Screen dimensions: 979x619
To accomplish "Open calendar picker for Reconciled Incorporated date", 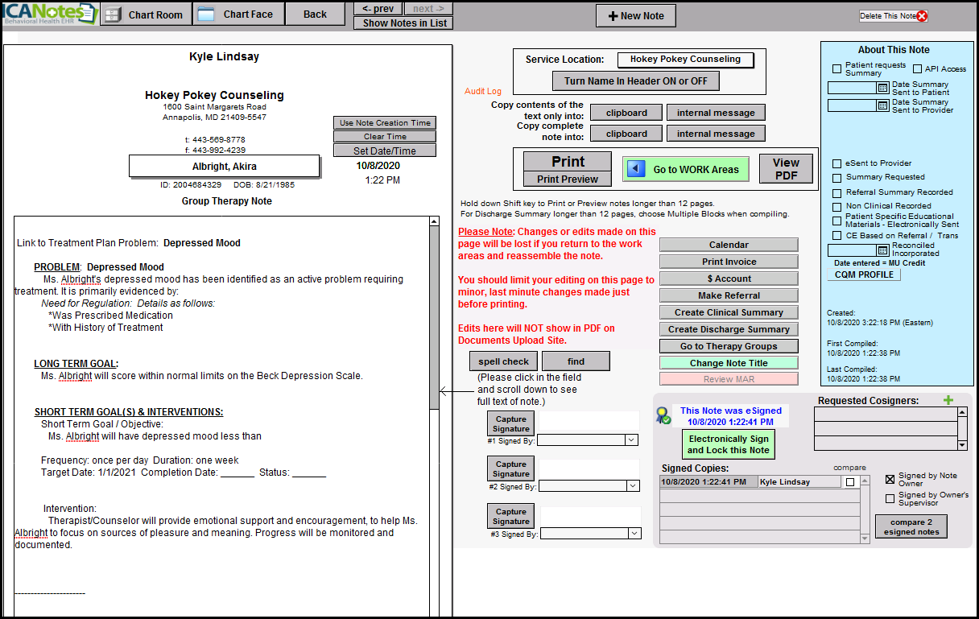I will [882, 250].
